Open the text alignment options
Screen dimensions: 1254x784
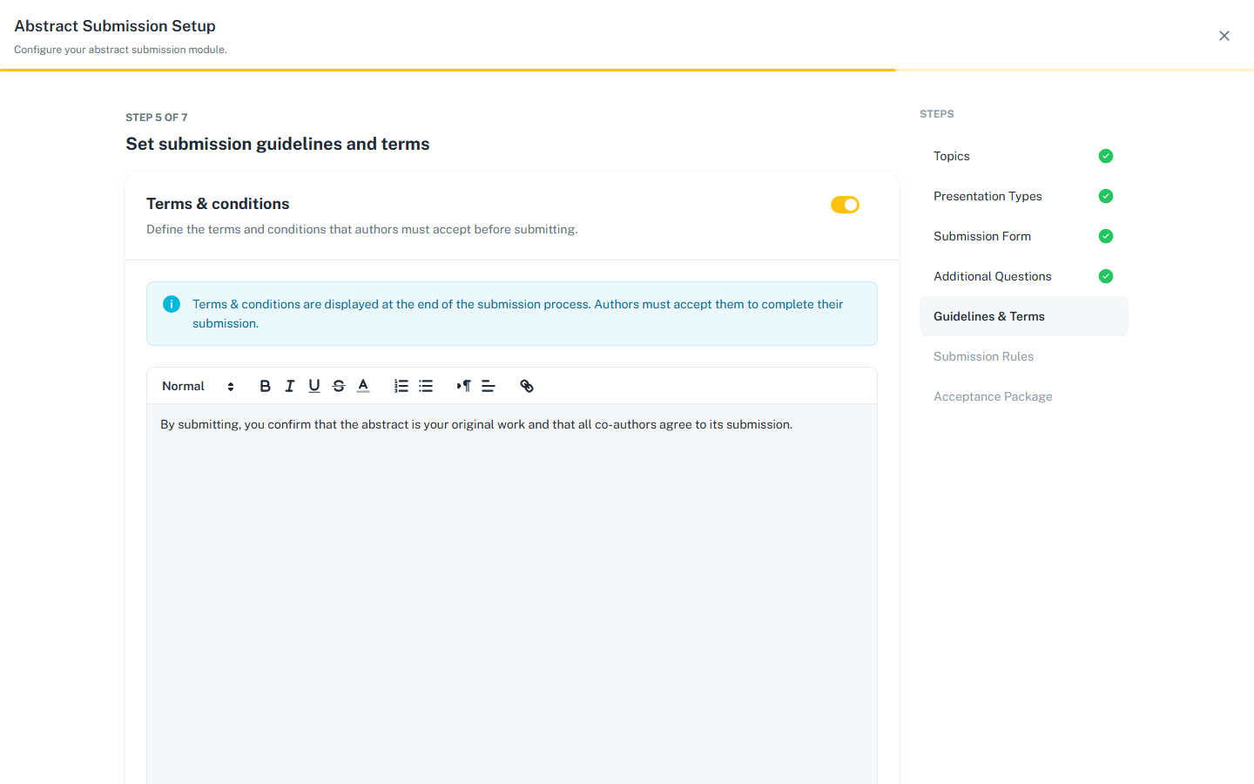(489, 386)
